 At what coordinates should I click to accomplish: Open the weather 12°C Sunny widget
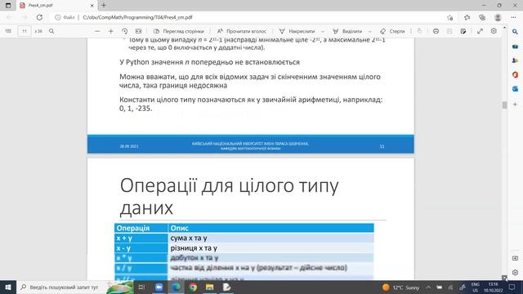point(400,287)
